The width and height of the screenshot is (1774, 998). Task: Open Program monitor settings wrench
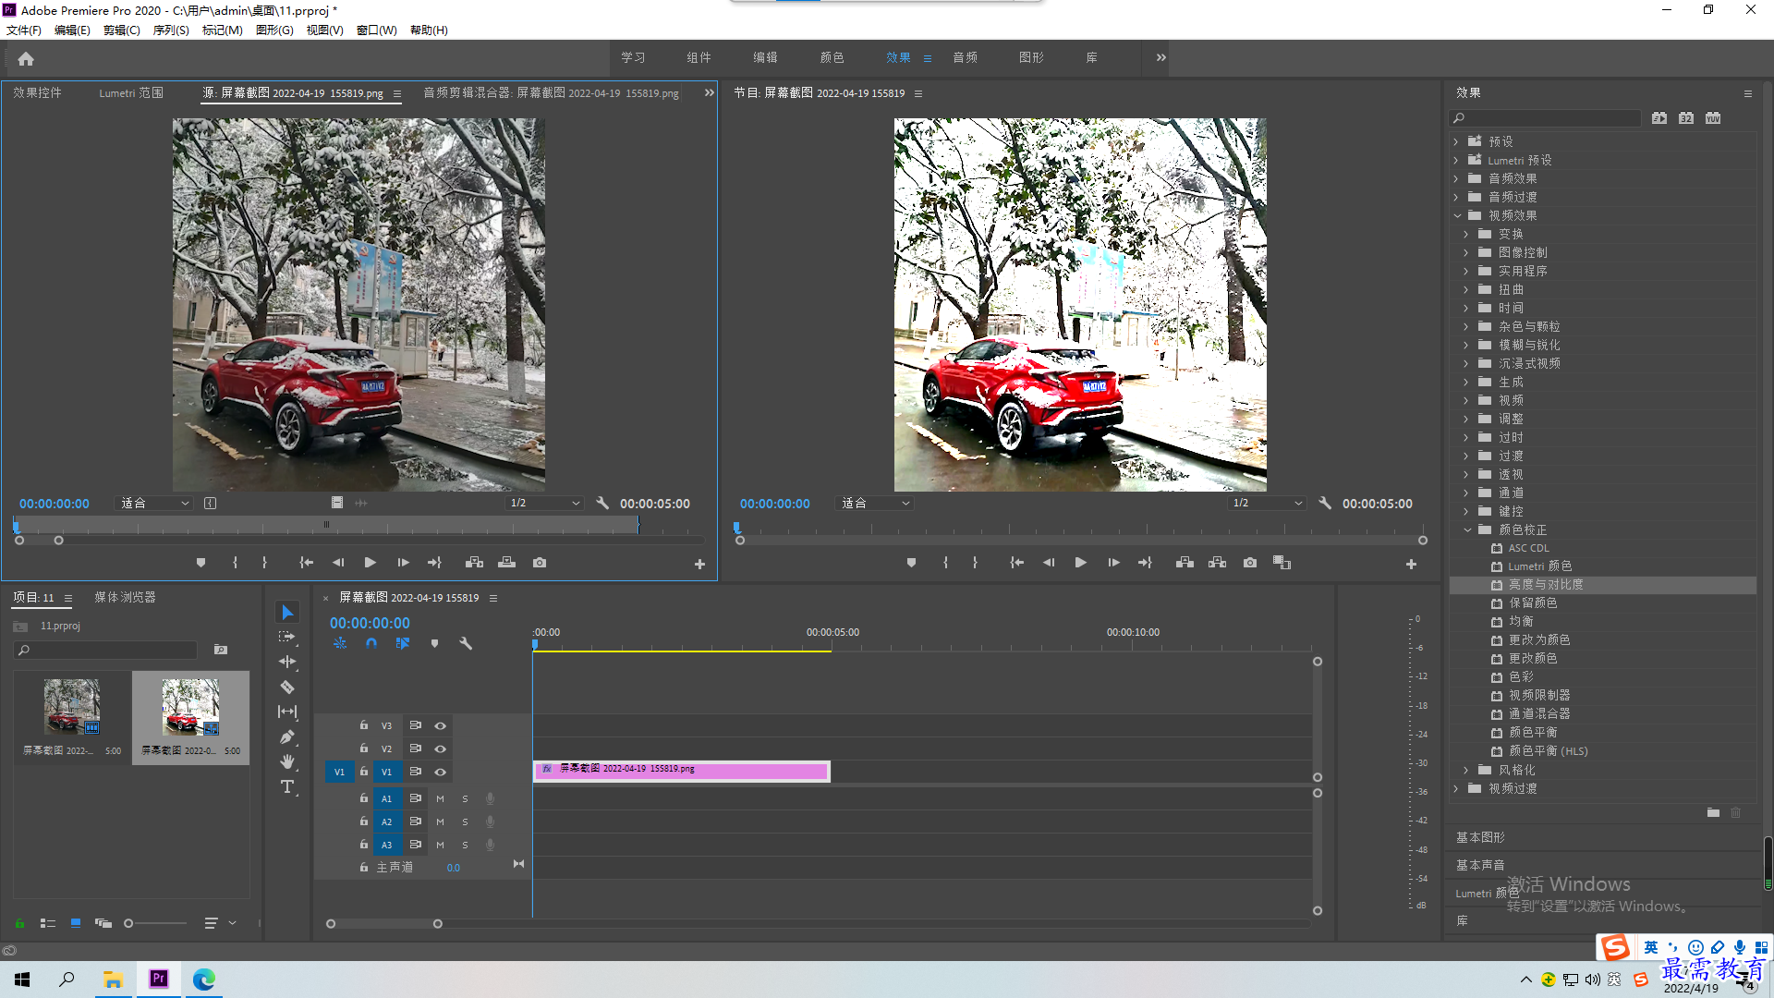[x=1325, y=504]
